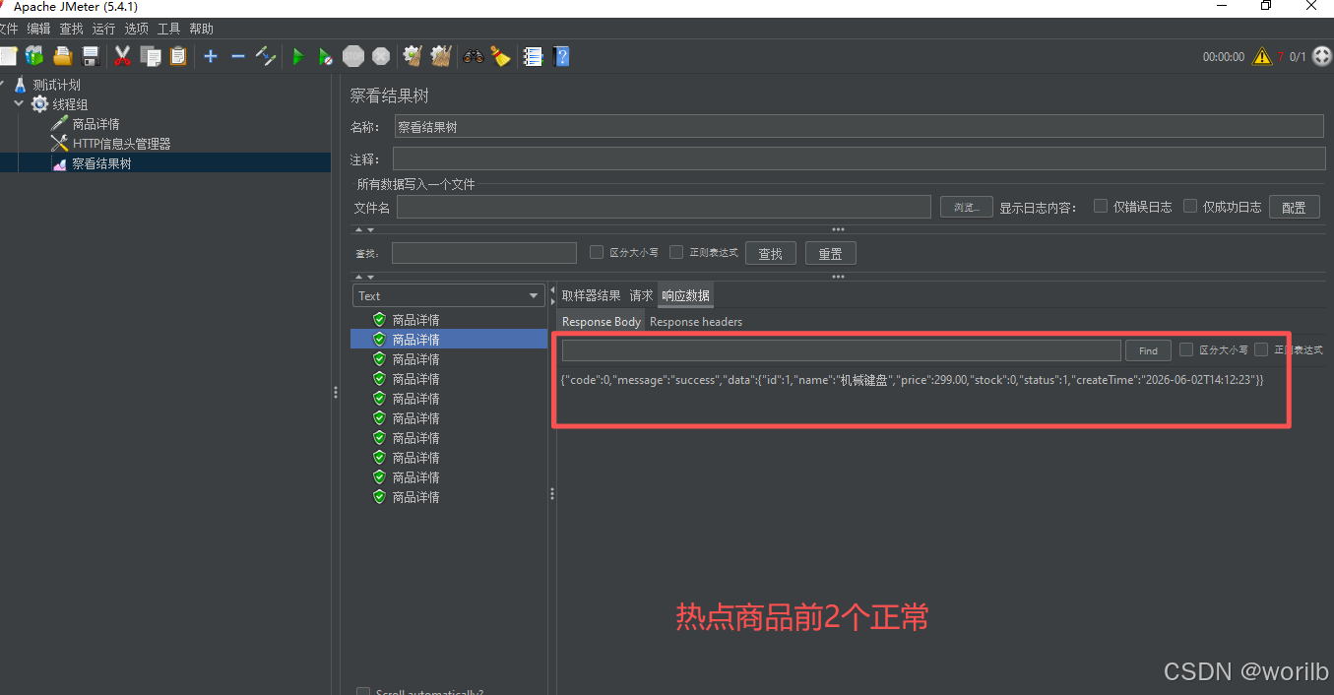Screen dimensions: 1334x695
Task: Select 商品详情 sampler in the test plan tree
Action: coord(95,124)
